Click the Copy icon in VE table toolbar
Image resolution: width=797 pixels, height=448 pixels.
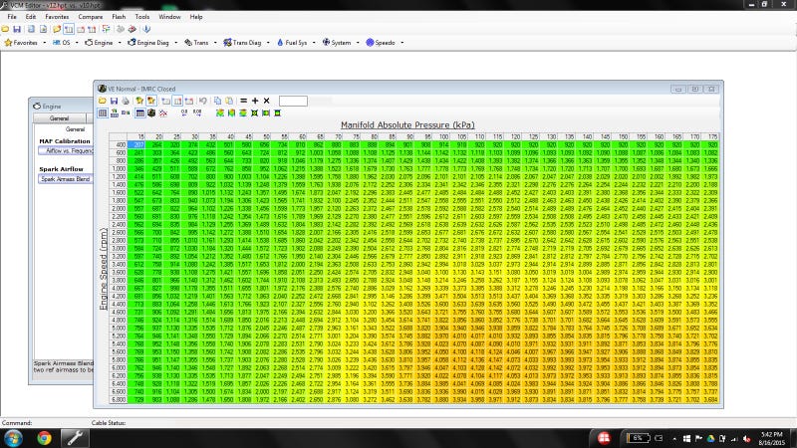tap(217, 101)
